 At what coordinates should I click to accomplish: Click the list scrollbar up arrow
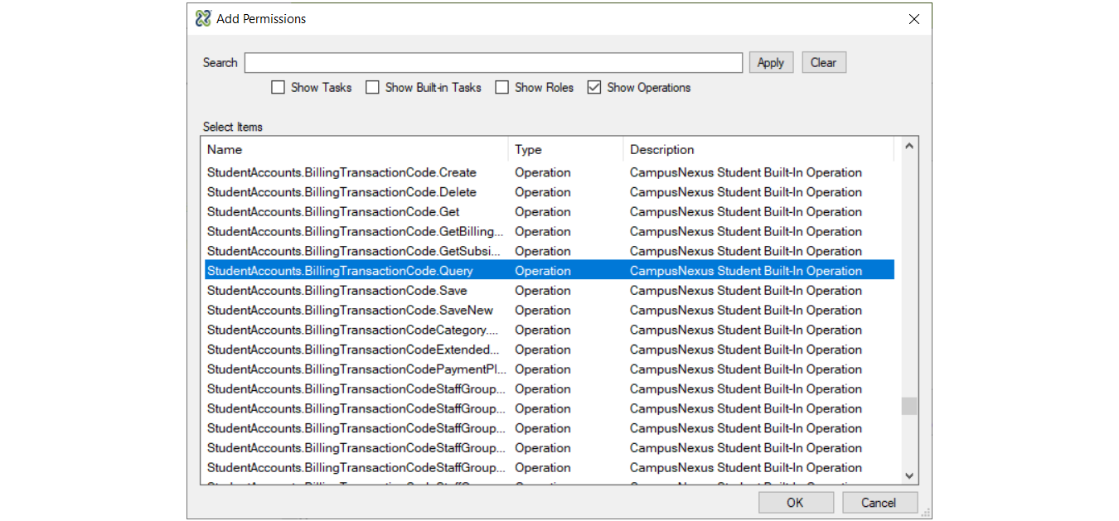(909, 147)
